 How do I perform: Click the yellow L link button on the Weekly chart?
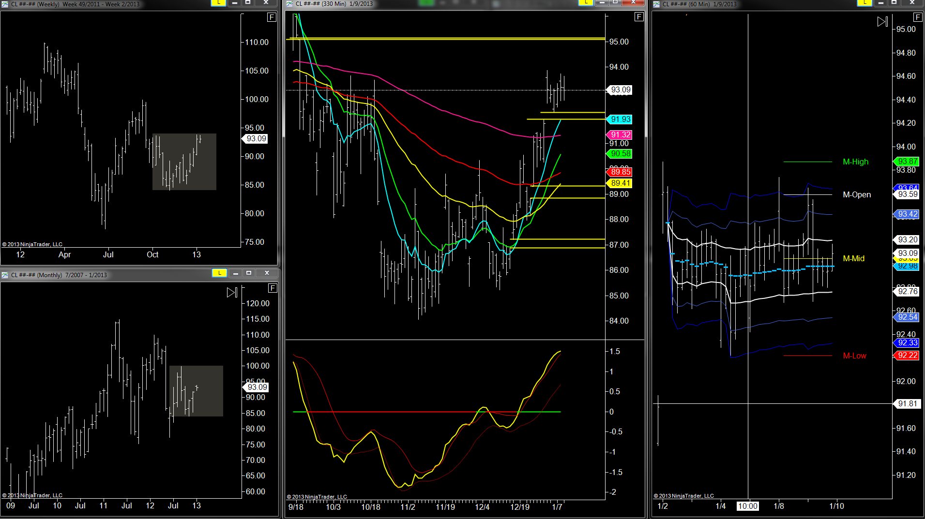(218, 2)
